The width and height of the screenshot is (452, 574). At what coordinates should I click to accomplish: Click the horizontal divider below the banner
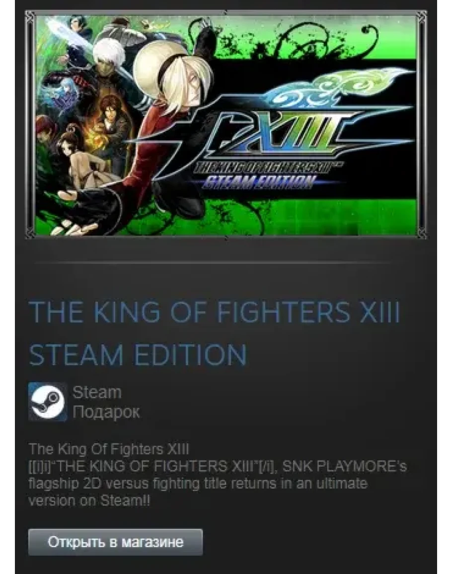pos(212,262)
